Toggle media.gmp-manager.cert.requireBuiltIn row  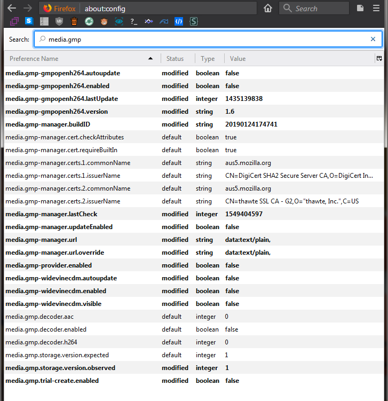[194, 150]
